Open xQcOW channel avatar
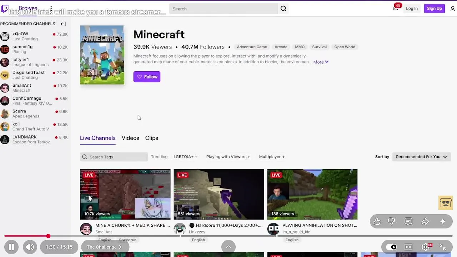Image resolution: width=457 pixels, height=257 pixels. click(x=5, y=36)
